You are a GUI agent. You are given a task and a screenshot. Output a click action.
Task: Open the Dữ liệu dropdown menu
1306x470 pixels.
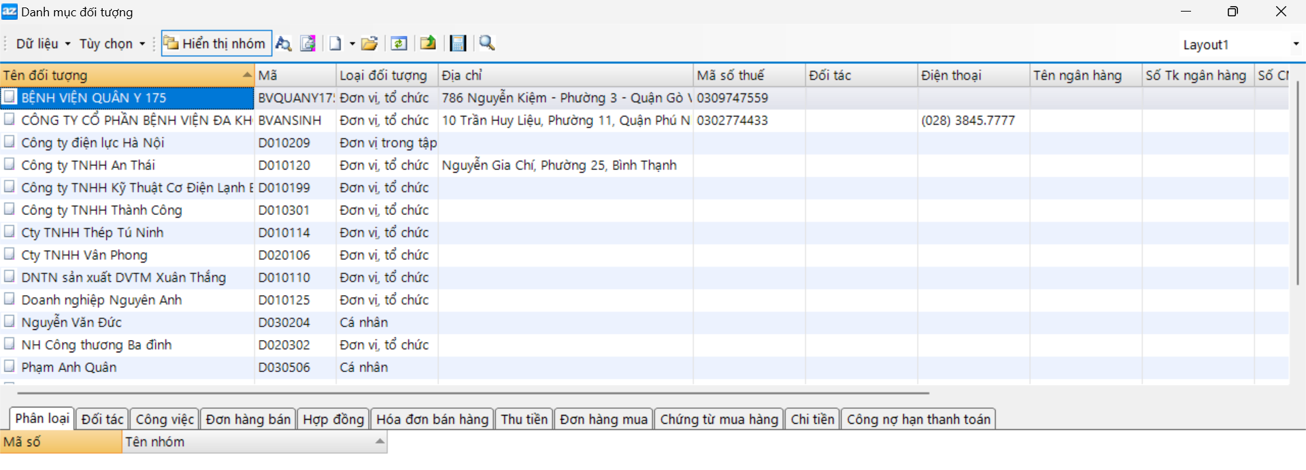coord(43,44)
